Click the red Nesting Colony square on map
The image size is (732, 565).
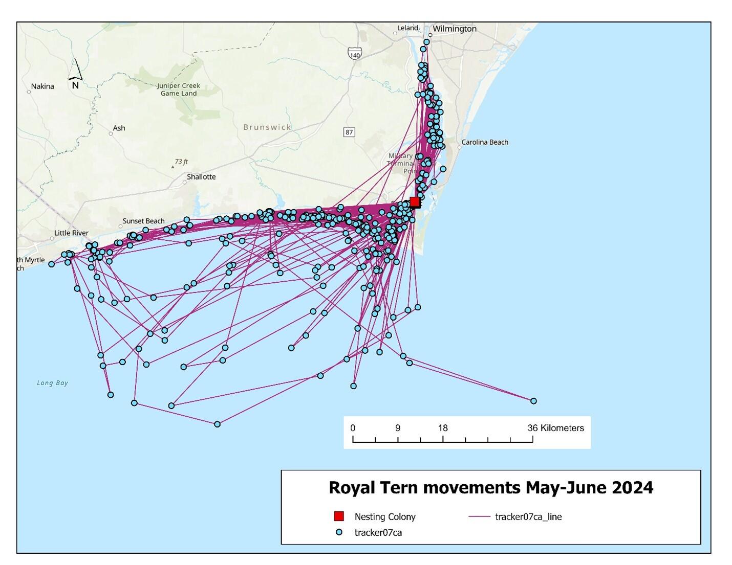pos(415,202)
